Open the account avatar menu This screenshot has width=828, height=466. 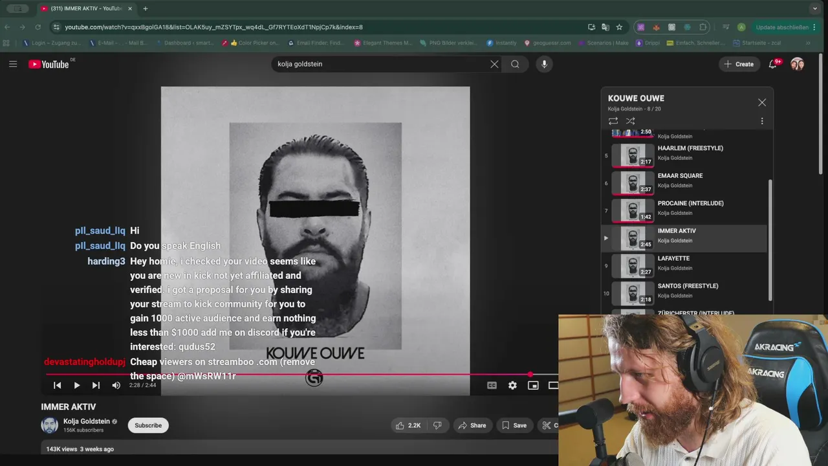click(x=797, y=64)
